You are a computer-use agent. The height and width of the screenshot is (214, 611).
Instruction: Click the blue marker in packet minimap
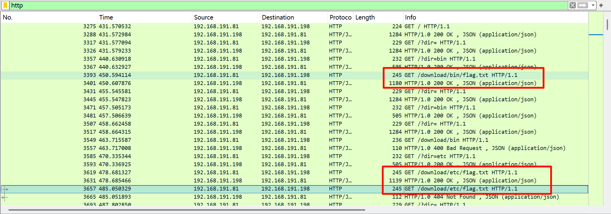point(596,35)
